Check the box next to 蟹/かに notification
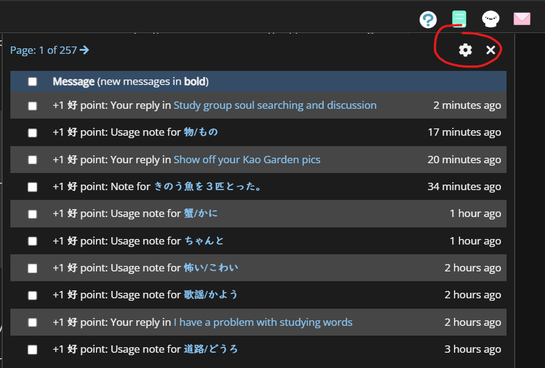This screenshot has height=368, width=545. coord(32,214)
